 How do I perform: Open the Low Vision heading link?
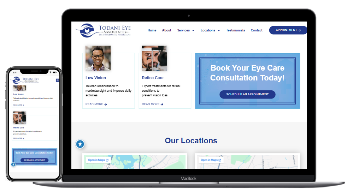pos(96,78)
